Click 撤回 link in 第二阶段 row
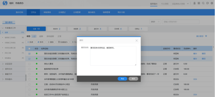215x97 pixels. tap(204, 59)
